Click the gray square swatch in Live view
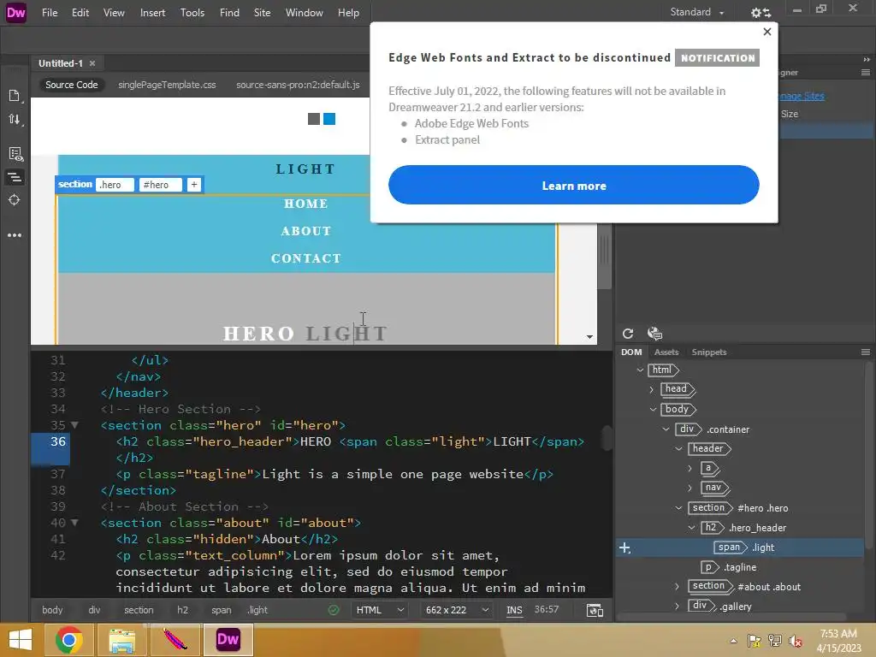876x657 pixels. 314,119
